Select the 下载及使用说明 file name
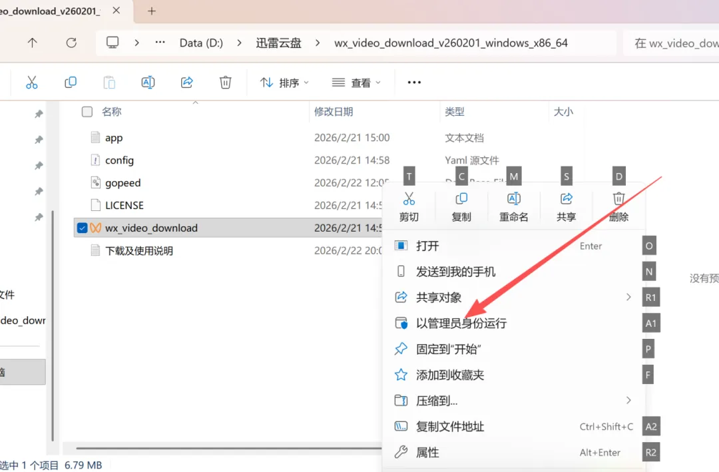The width and height of the screenshot is (719, 472). (x=139, y=250)
